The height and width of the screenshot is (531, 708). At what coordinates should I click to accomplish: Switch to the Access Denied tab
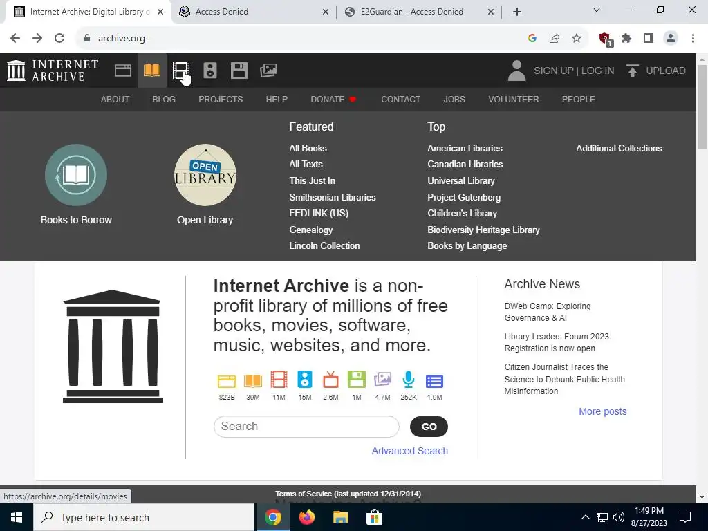pos(254,12)
